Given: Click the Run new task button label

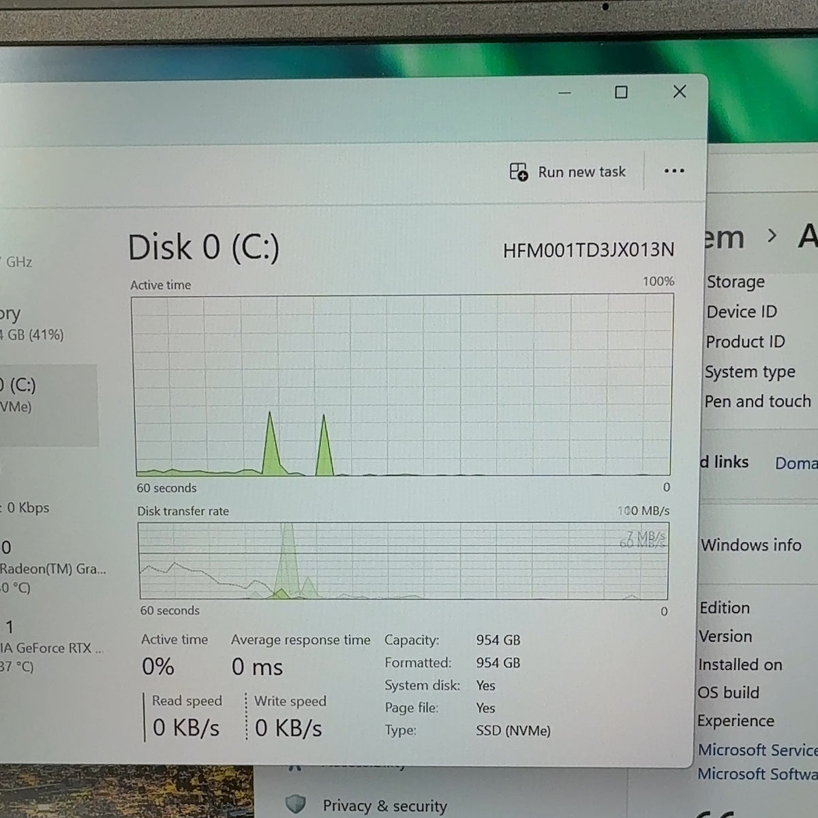Looking at the screenshot, I should pyautogui.click(x=581, y=172).
